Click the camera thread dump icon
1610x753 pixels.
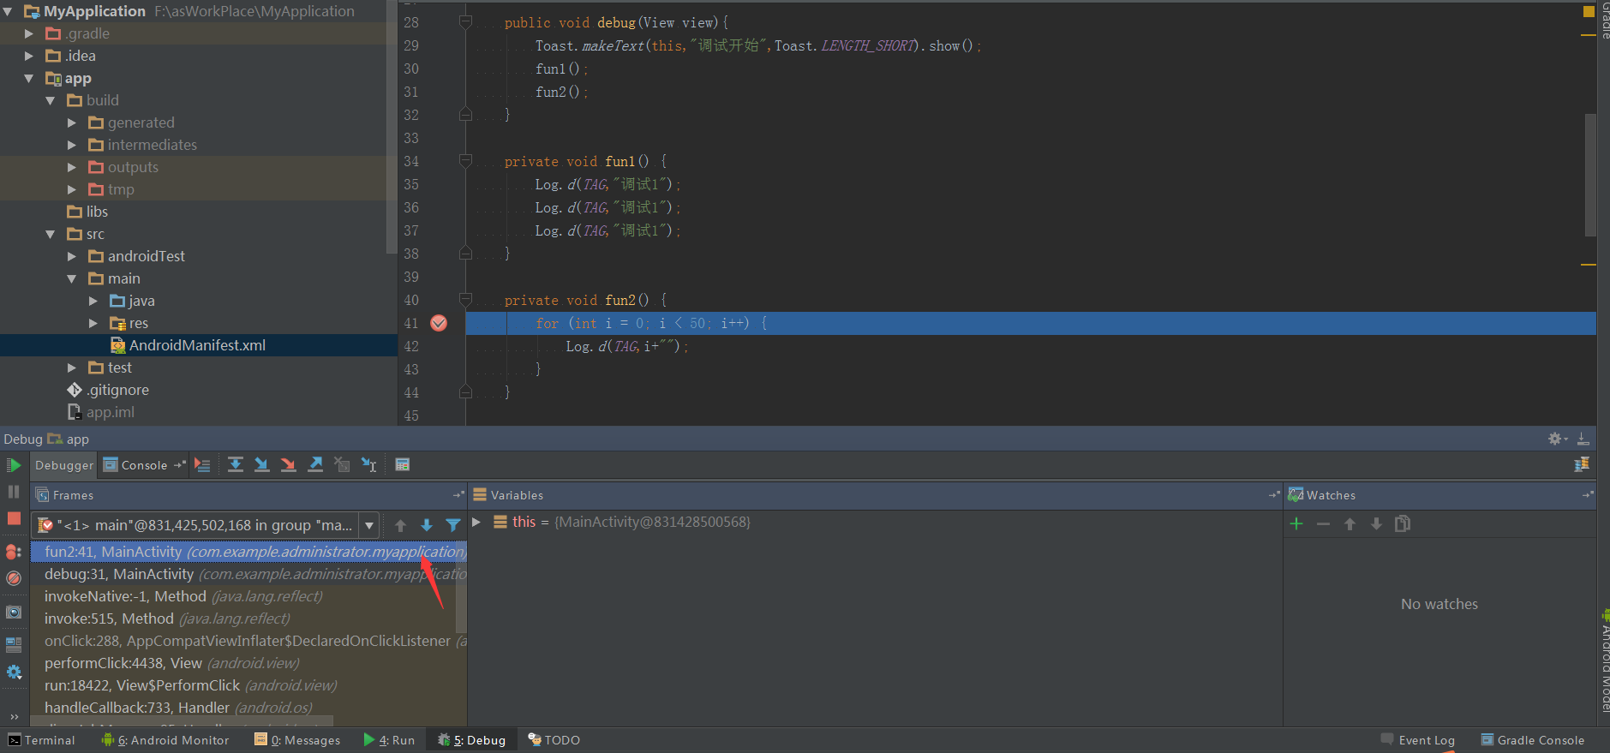(14, 612)
